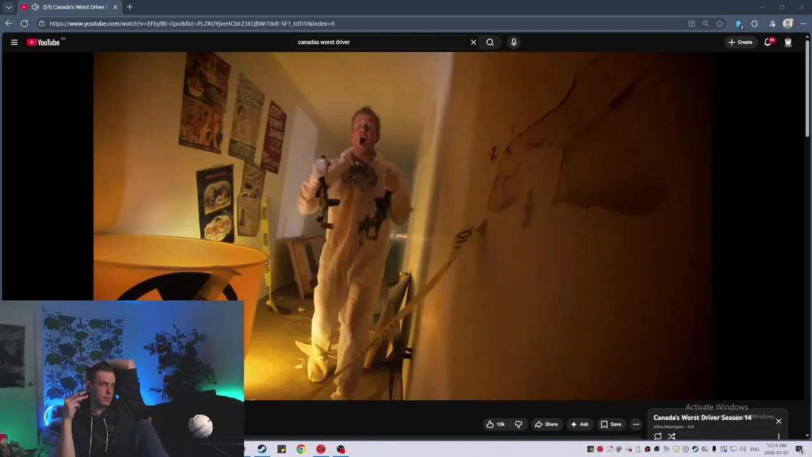Clear the search box with the X

(473, 43)
